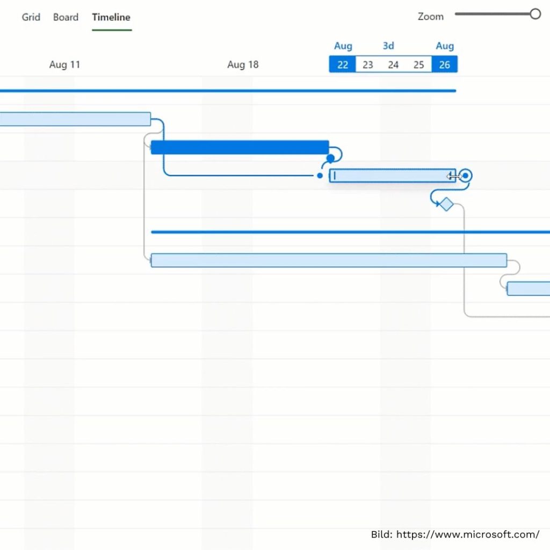Click the dependency connector circle on the dark bar
The height and width of the screenshot is (550, 550).
tap(331, 157)
